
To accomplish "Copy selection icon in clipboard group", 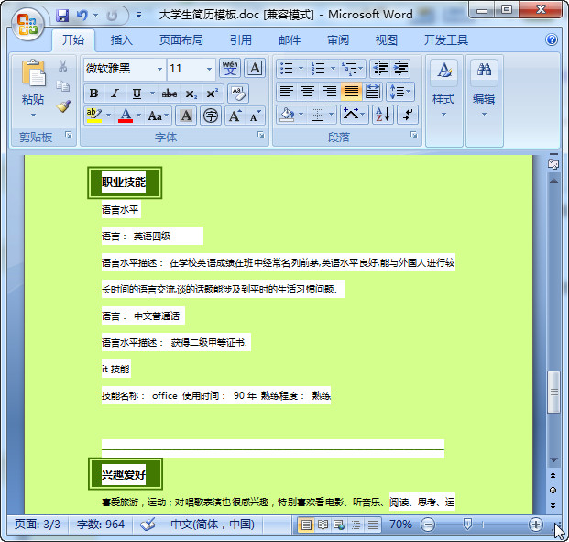I will click(x=62, y=86).
